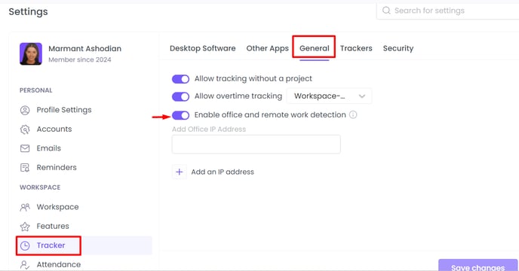Screen dimensions: 519x271
Task: Click Marmant Ashodian's profile avatar
Action: 31,53
